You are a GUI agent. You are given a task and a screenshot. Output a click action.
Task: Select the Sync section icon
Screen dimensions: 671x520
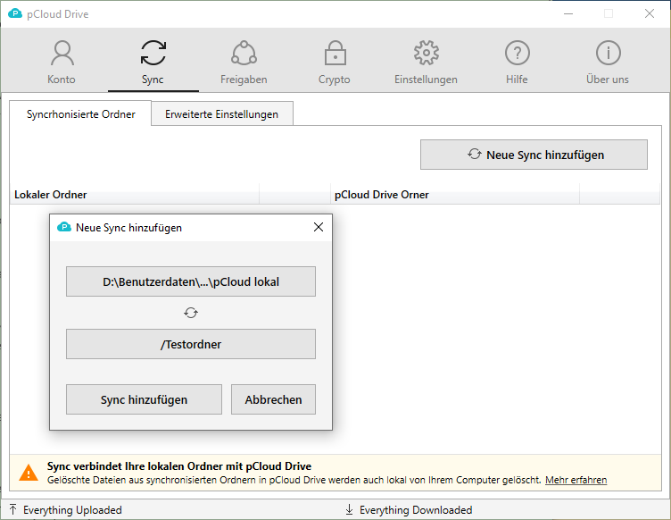pyautogui.click(x=153, y=53)
